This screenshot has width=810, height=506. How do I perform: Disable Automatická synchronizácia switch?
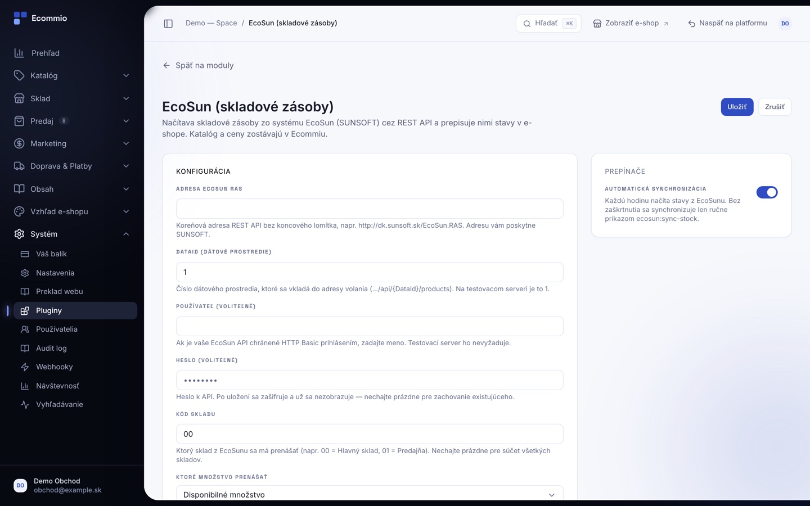tap(767, 192)
